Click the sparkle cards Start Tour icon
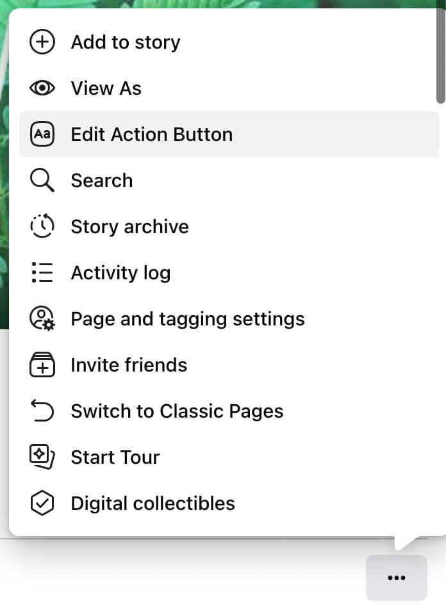The width and height of the screenshot is (446, 615). [x=42, y=457]
